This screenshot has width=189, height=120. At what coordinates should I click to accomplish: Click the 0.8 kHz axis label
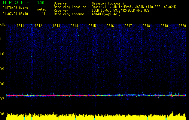click(x=2, y=84)
